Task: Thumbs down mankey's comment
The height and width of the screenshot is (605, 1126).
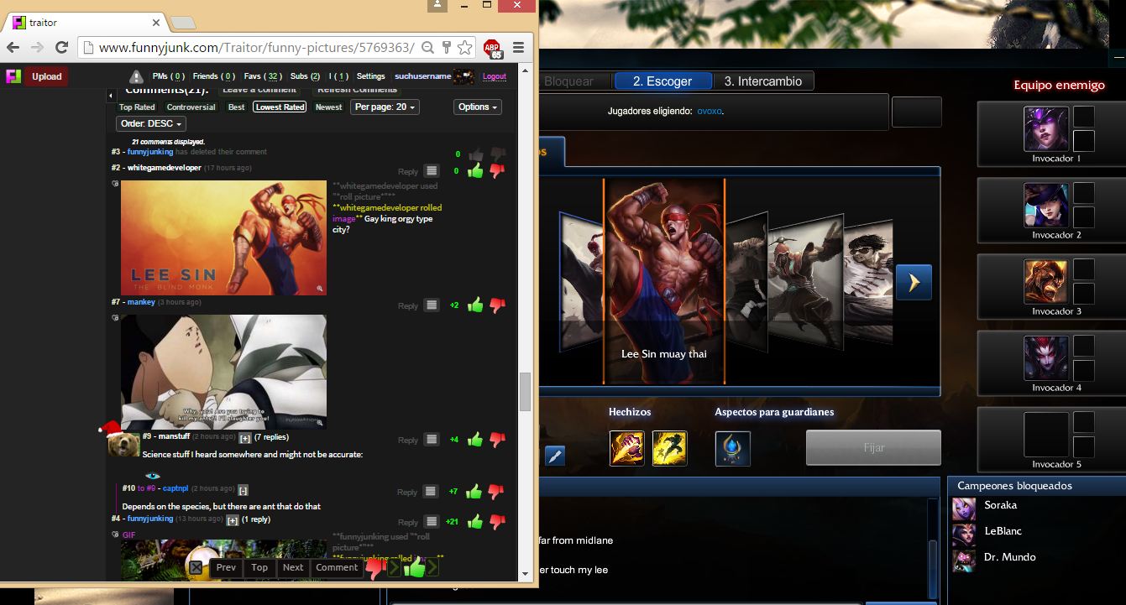Action: click(497, 305)
